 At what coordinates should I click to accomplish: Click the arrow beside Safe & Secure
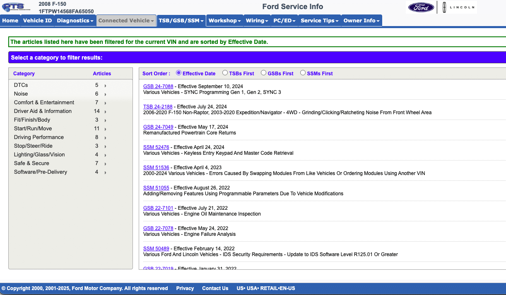point(106,164)
